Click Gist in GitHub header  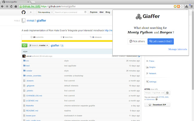pos(102,12)
